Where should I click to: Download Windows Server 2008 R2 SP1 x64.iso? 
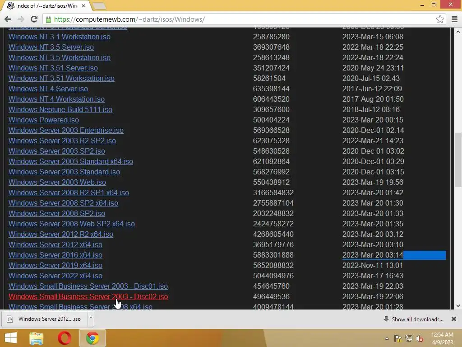(x=69, y=192)
